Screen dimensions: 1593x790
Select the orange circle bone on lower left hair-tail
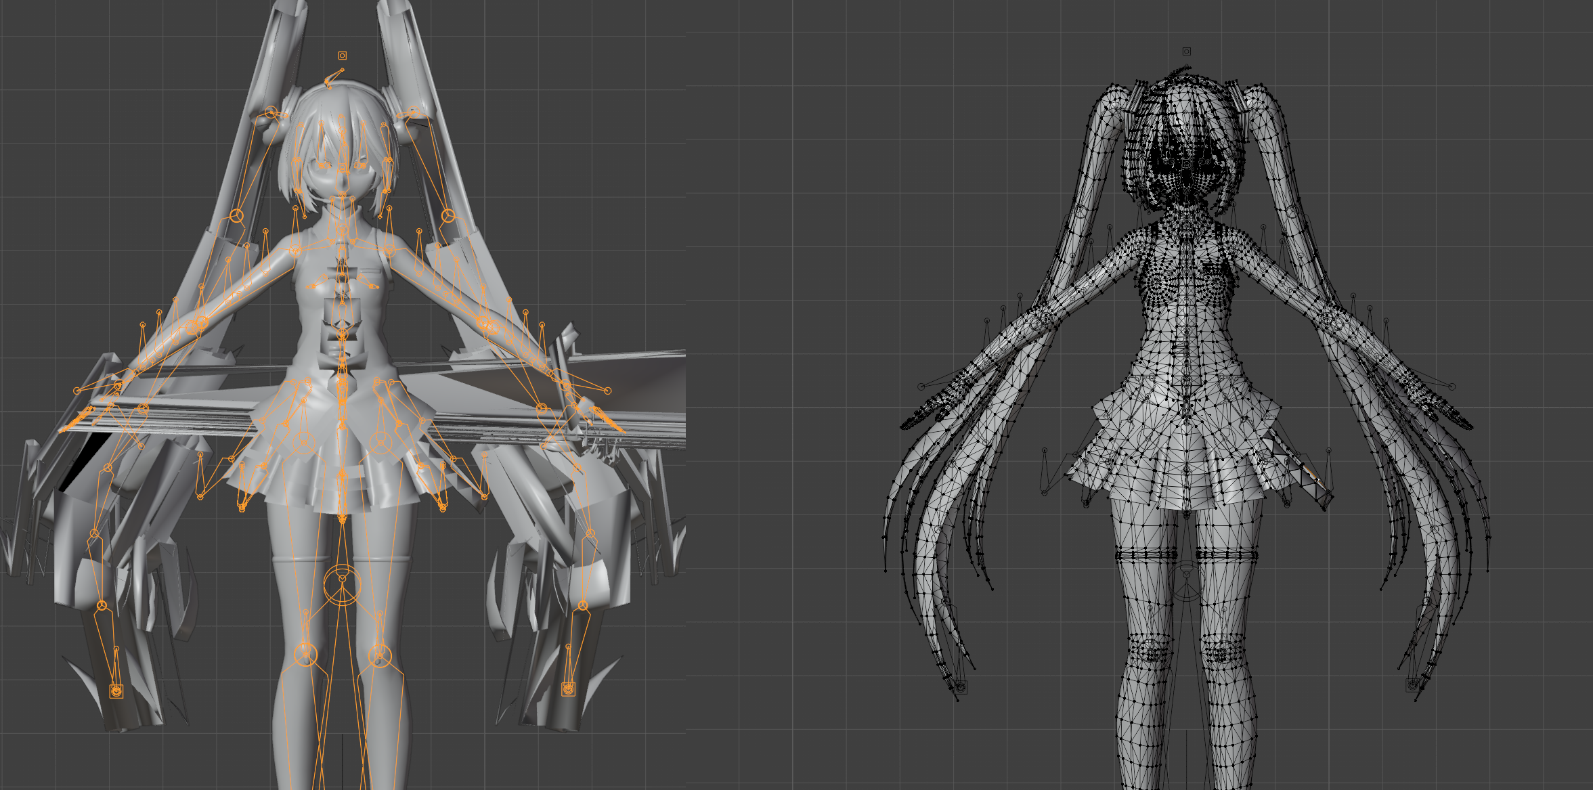(102, 605)
